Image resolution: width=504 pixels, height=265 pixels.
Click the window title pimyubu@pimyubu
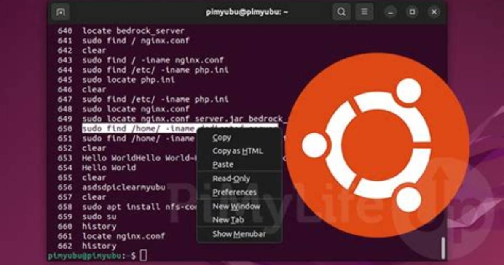(x=247, y=12)
